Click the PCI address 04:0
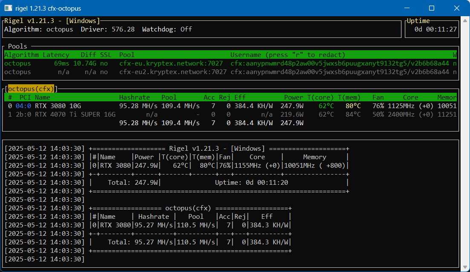The width and height of the screenshot is (470, 272). [23, 106]
